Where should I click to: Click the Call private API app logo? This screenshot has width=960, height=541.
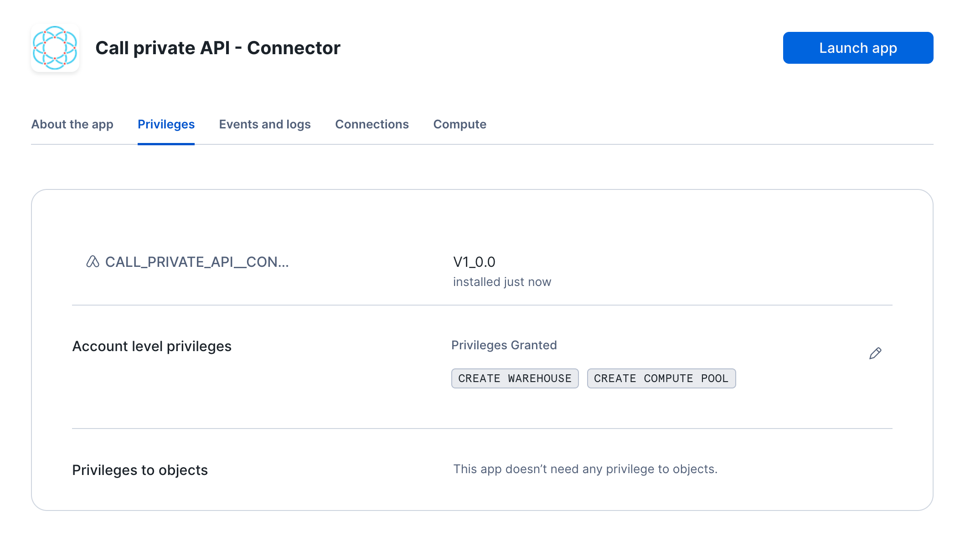click(55, 48)
